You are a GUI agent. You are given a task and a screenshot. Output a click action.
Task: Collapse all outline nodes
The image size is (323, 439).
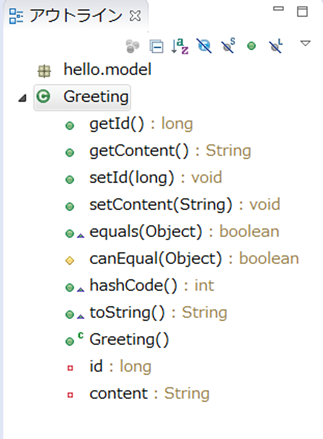tap(157, 46)
